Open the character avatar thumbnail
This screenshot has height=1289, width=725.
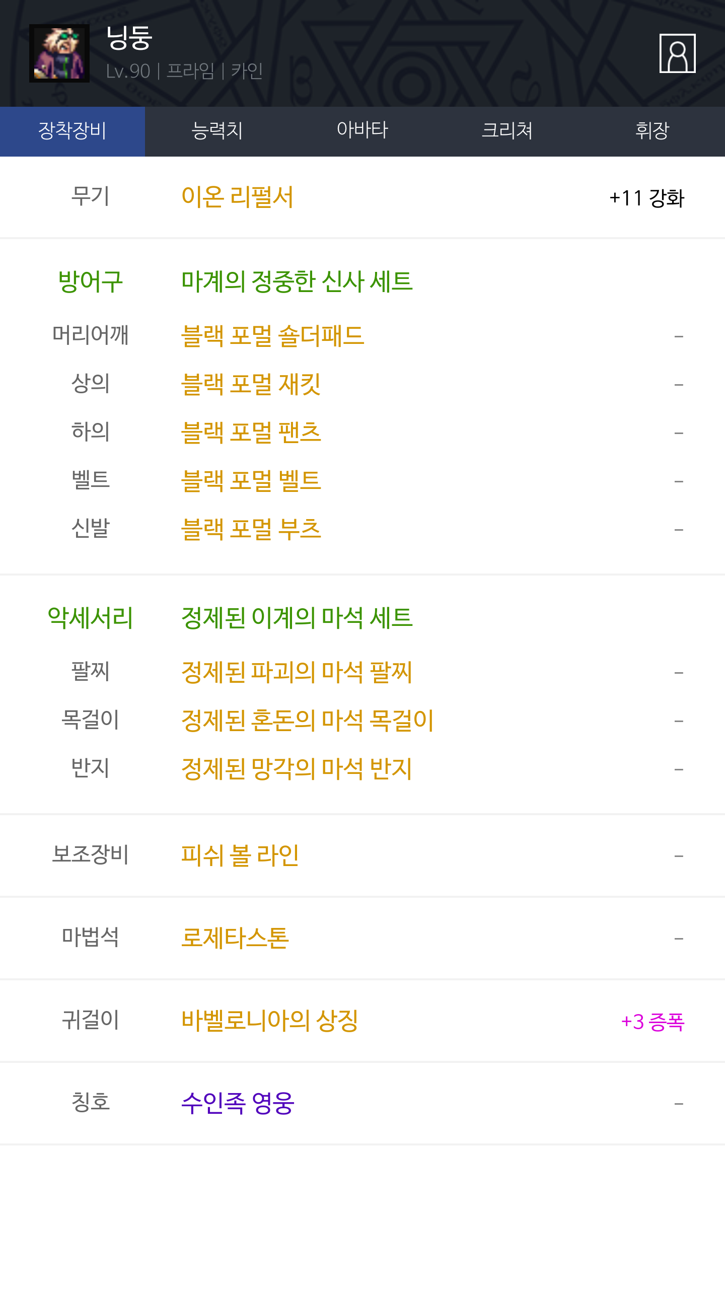(59, 53)
